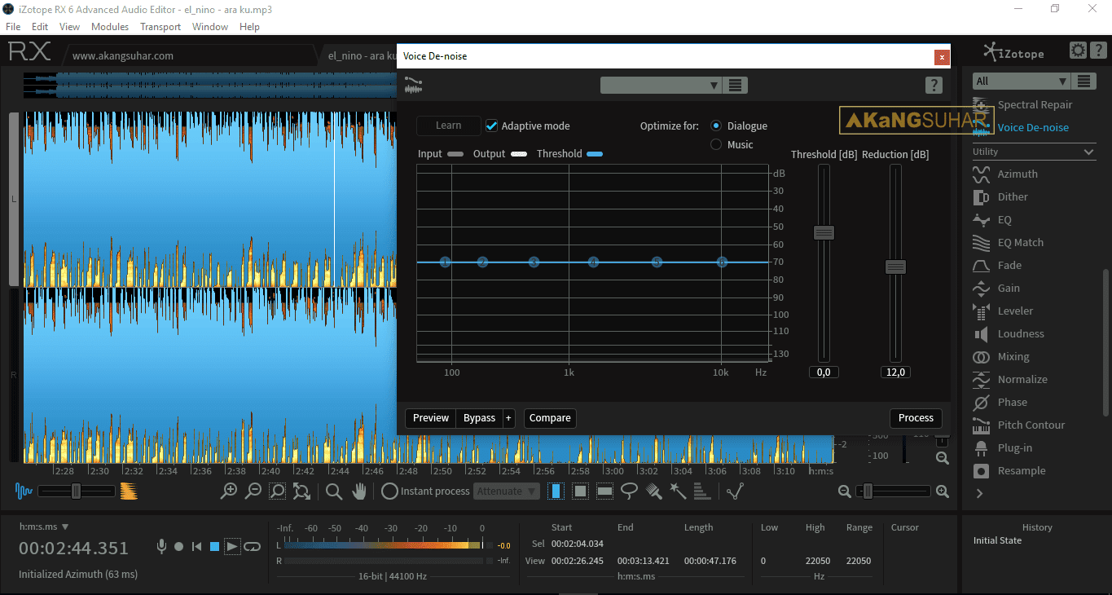Collapse the Utility section

1089,152
